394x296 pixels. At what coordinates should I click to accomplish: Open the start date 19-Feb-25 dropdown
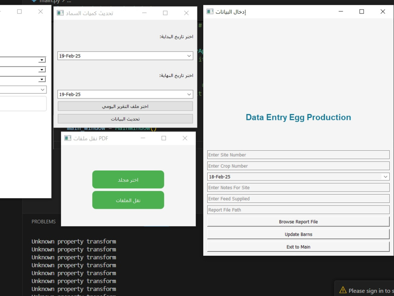[x=189, y=56]
